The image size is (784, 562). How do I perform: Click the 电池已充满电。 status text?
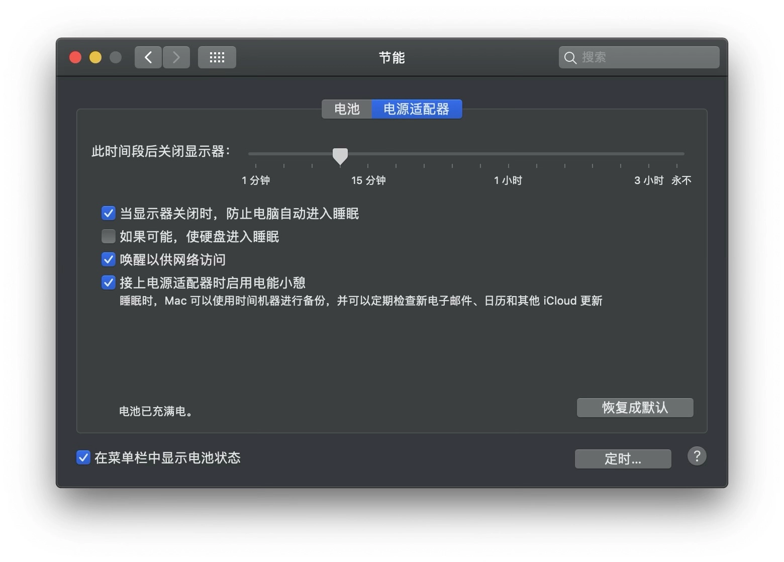point(156,411)
